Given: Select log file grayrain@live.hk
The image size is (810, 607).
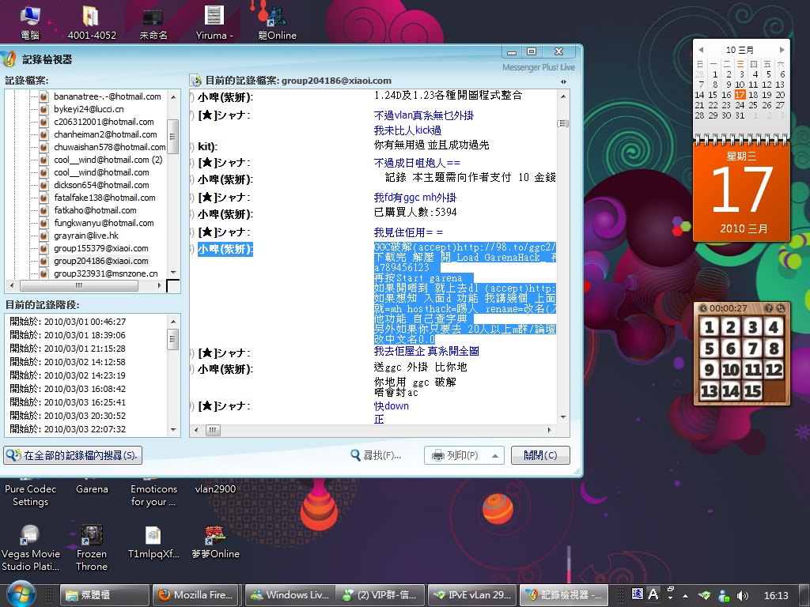Looking at the screenshot, I should (x=85, y=236).
